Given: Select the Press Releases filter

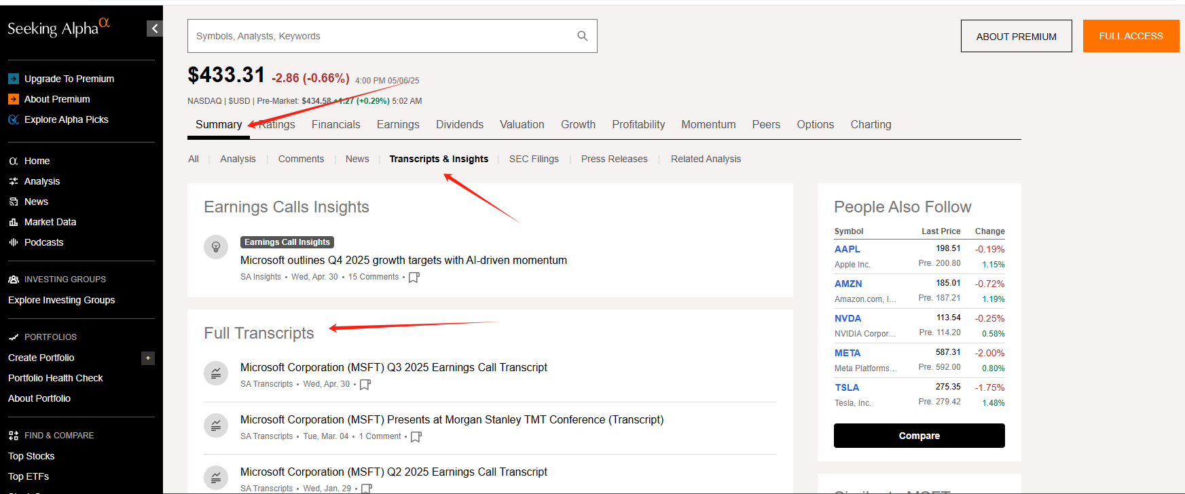Looking at the screenshot, I should coord(615,159).
